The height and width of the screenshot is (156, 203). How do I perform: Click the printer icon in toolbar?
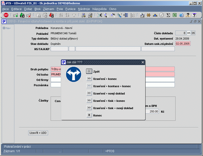(x=84, y=15)
